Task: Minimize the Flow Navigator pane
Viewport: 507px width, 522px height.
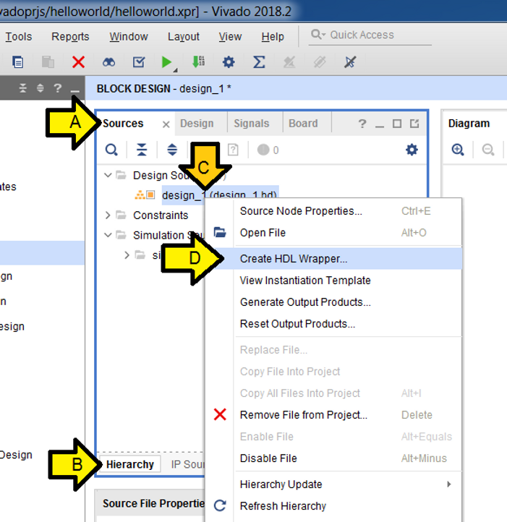Action: [x=75, y=90]
